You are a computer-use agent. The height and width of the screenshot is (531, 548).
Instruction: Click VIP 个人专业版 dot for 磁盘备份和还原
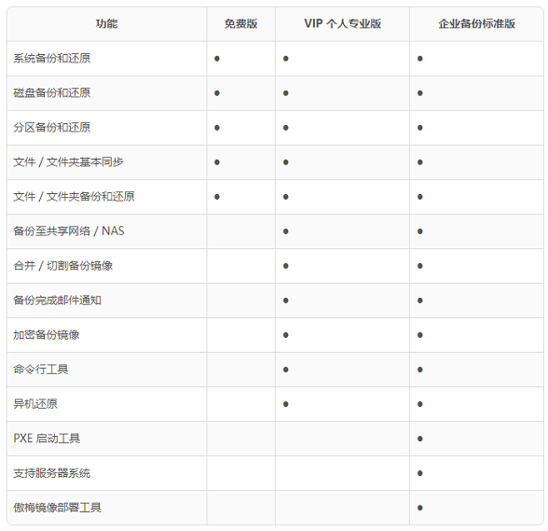[286, 93]
